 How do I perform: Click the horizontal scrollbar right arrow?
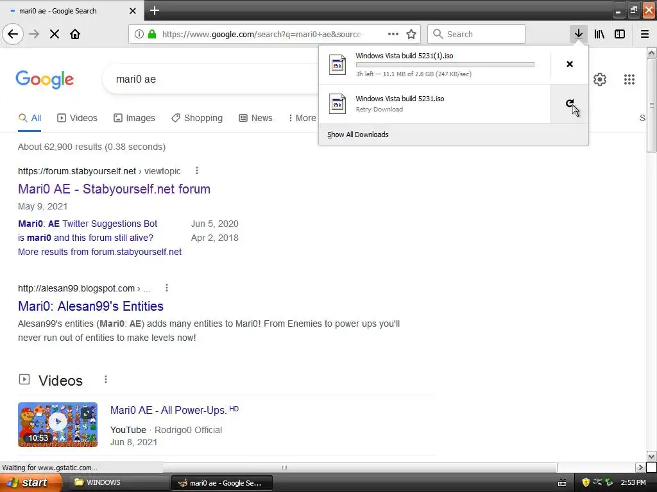(x=640, y=467)
